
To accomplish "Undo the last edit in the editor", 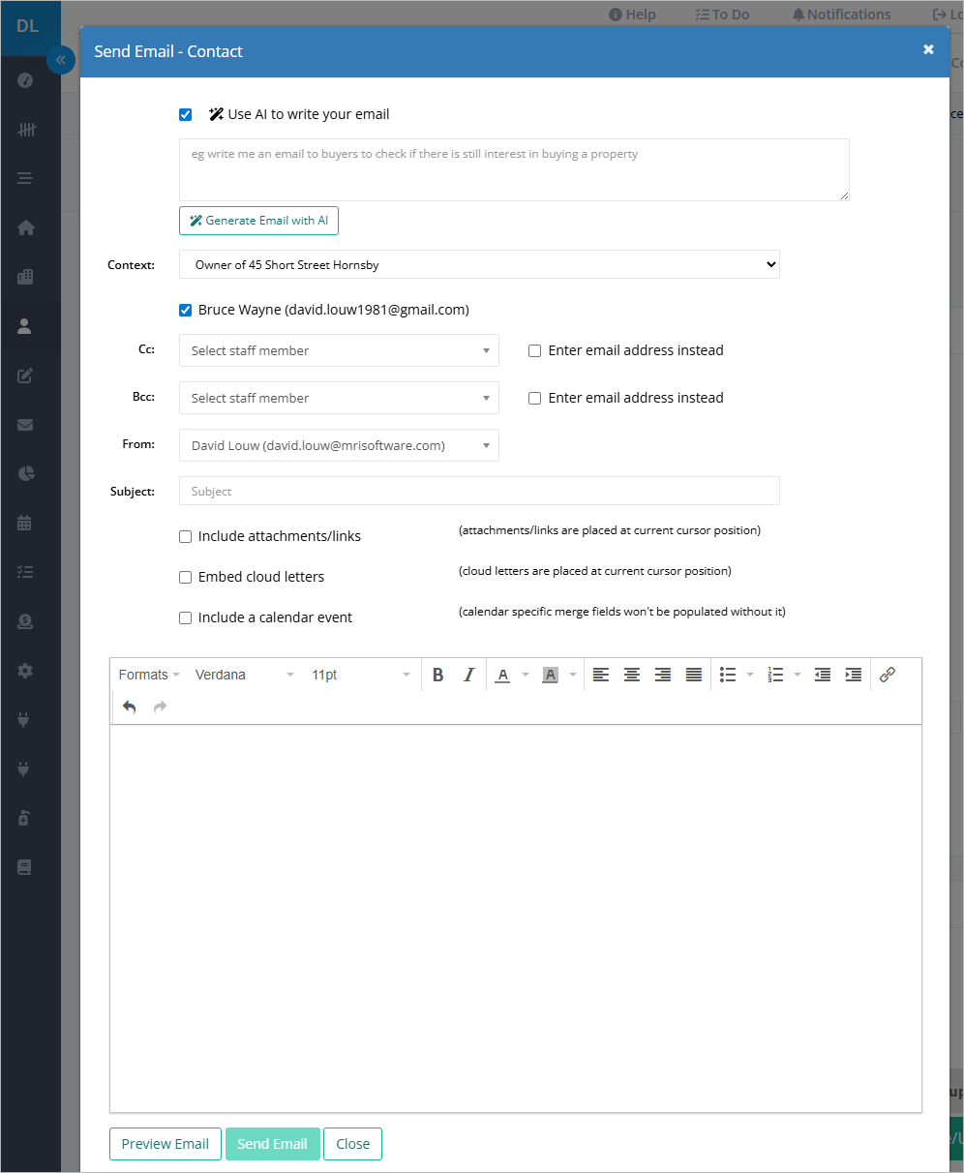I will tap(130, 707).
